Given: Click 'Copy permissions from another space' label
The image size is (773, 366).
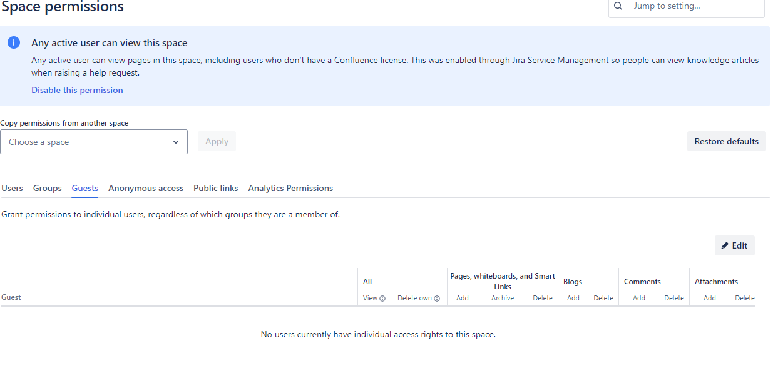Looking at the screenshot, I should (64, 123).
